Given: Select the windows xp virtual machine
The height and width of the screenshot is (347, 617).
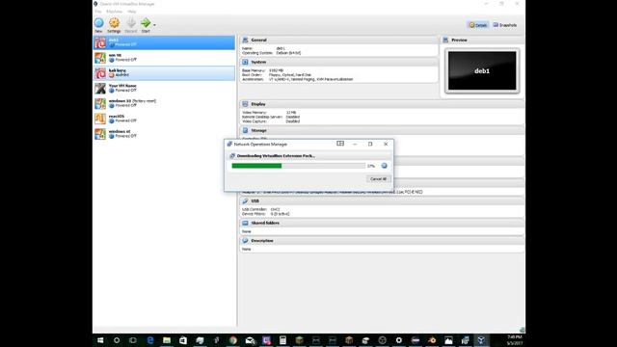Looking at the screenshot, I should (164, 134).
